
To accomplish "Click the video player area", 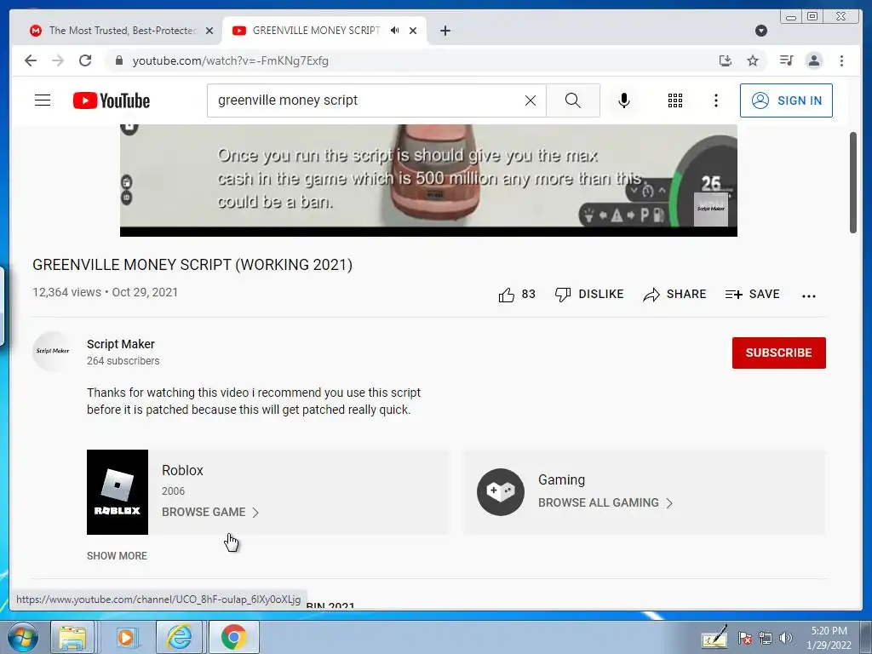I will (x=428, y=179).
